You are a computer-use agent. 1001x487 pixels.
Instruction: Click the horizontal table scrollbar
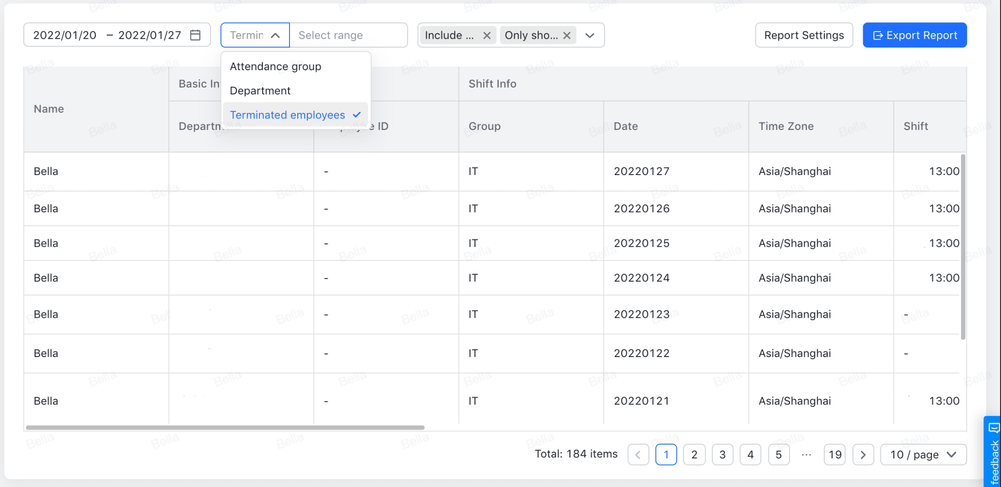tap(225, 427)
